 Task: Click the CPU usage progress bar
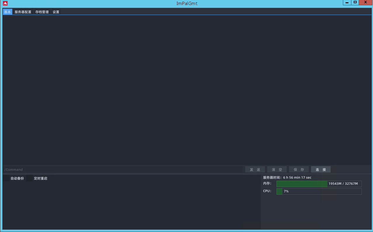(319, 191)
